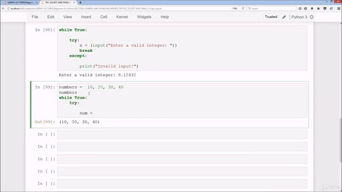
Task: Click the browser Search field
Action: 271,9
